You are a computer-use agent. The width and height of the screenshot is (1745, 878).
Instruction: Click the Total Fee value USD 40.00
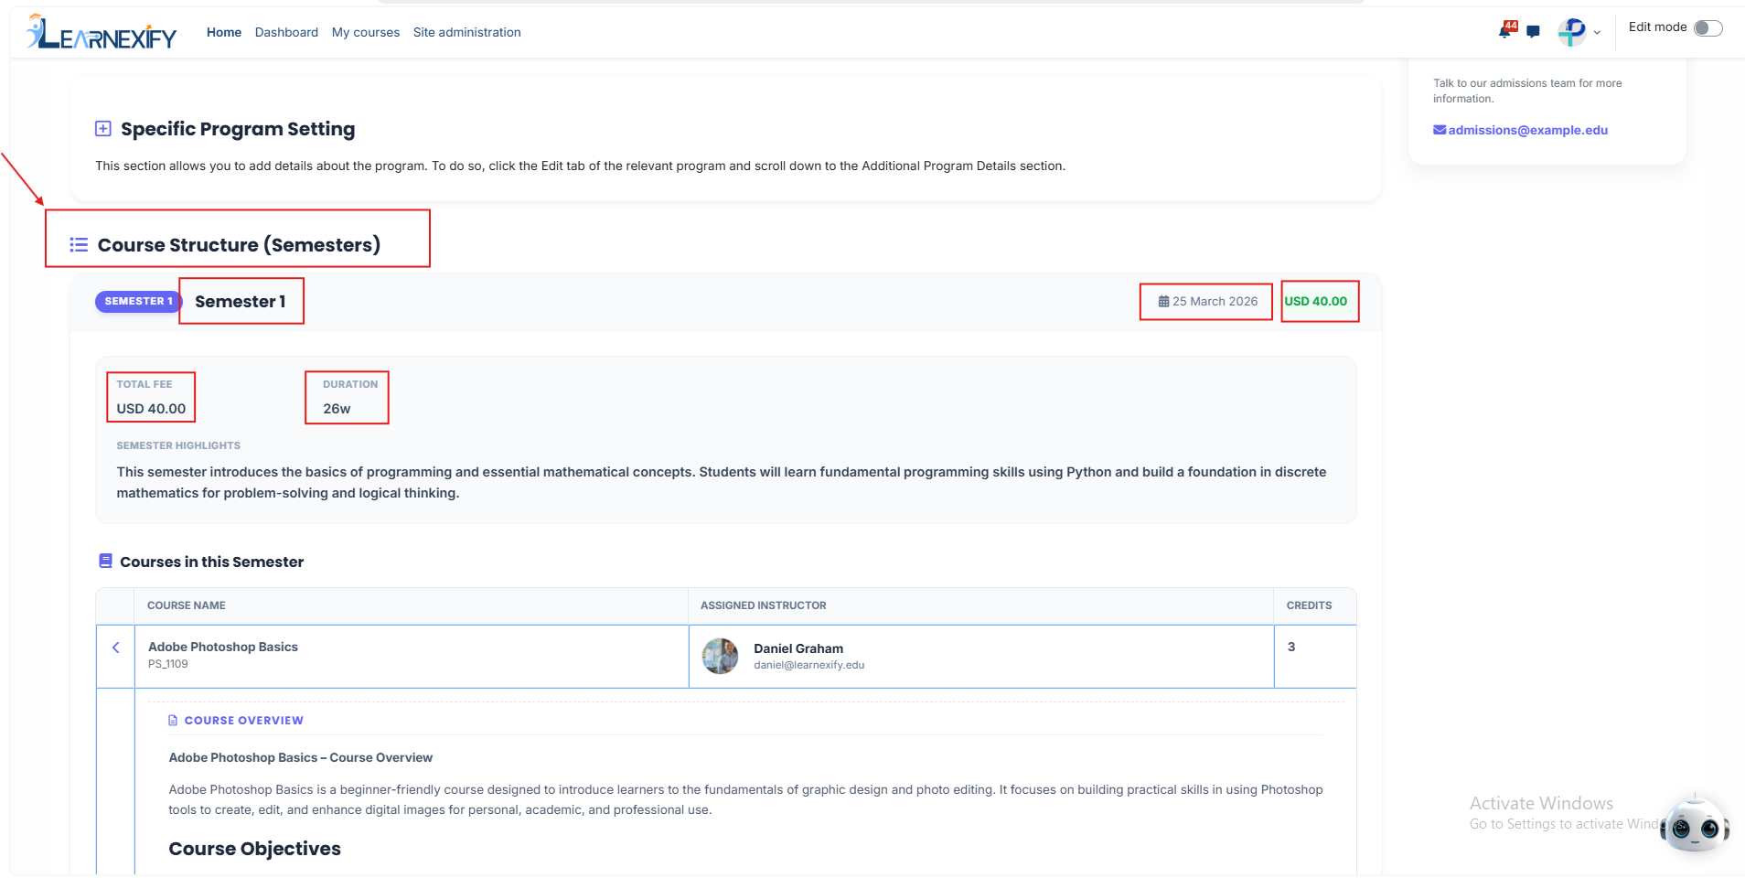pyautogui.click(x=151, y=409)
